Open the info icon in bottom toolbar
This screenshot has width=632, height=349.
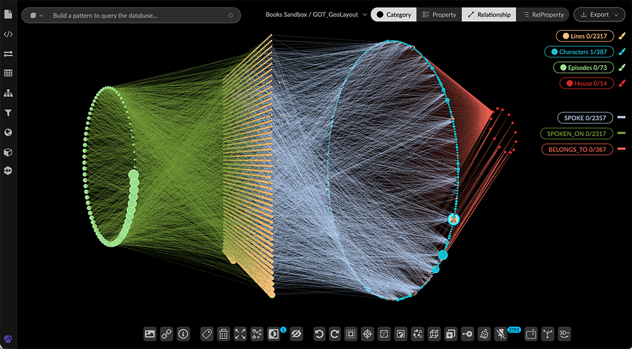[183, 334]
